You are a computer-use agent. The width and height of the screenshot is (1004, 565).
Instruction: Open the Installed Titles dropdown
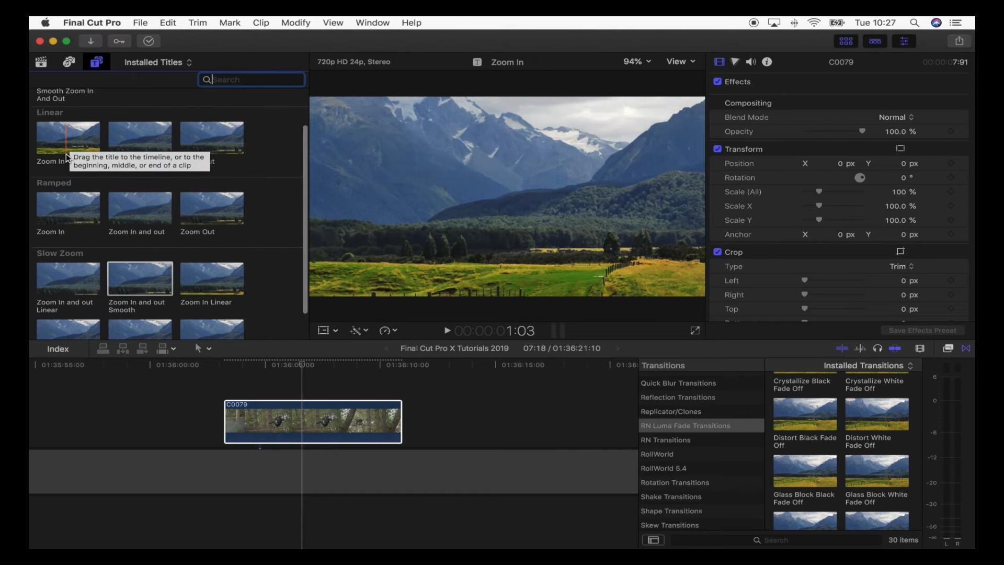coord(158,62)
